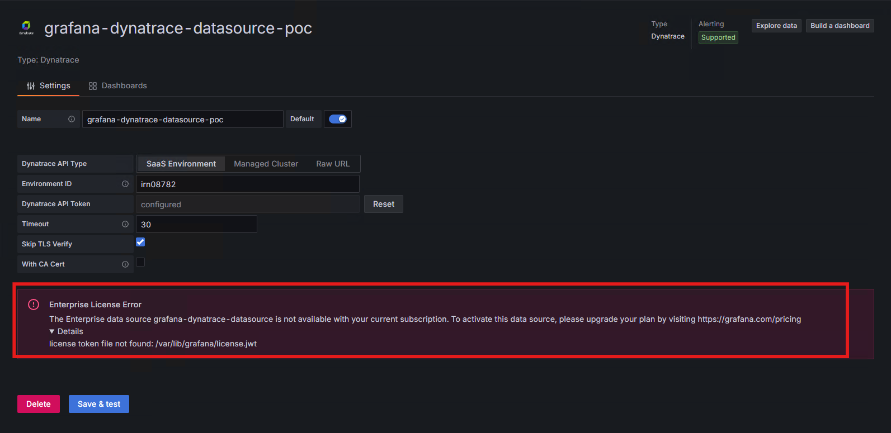The width and height of the screenshot is (891, 433).
Task: Click the Environment ID input field
Action: pos(248,184)
